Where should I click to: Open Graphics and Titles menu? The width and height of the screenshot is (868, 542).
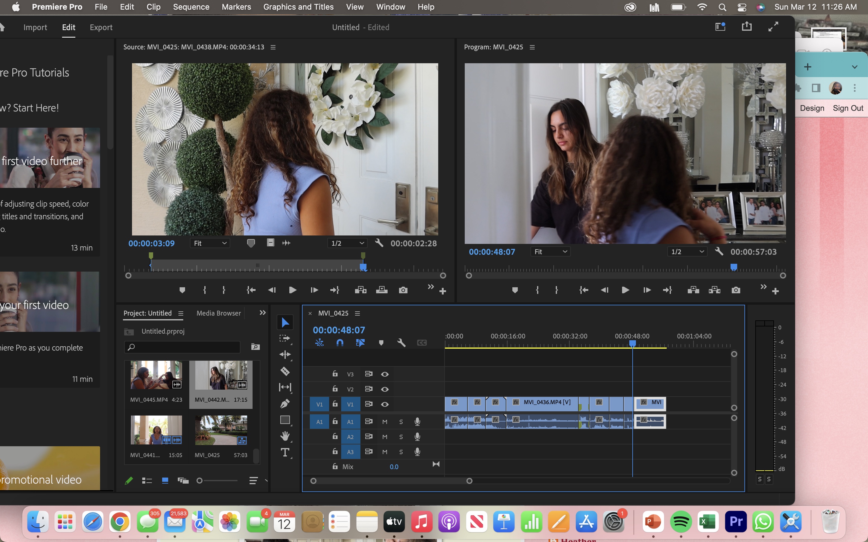(298, 7)
